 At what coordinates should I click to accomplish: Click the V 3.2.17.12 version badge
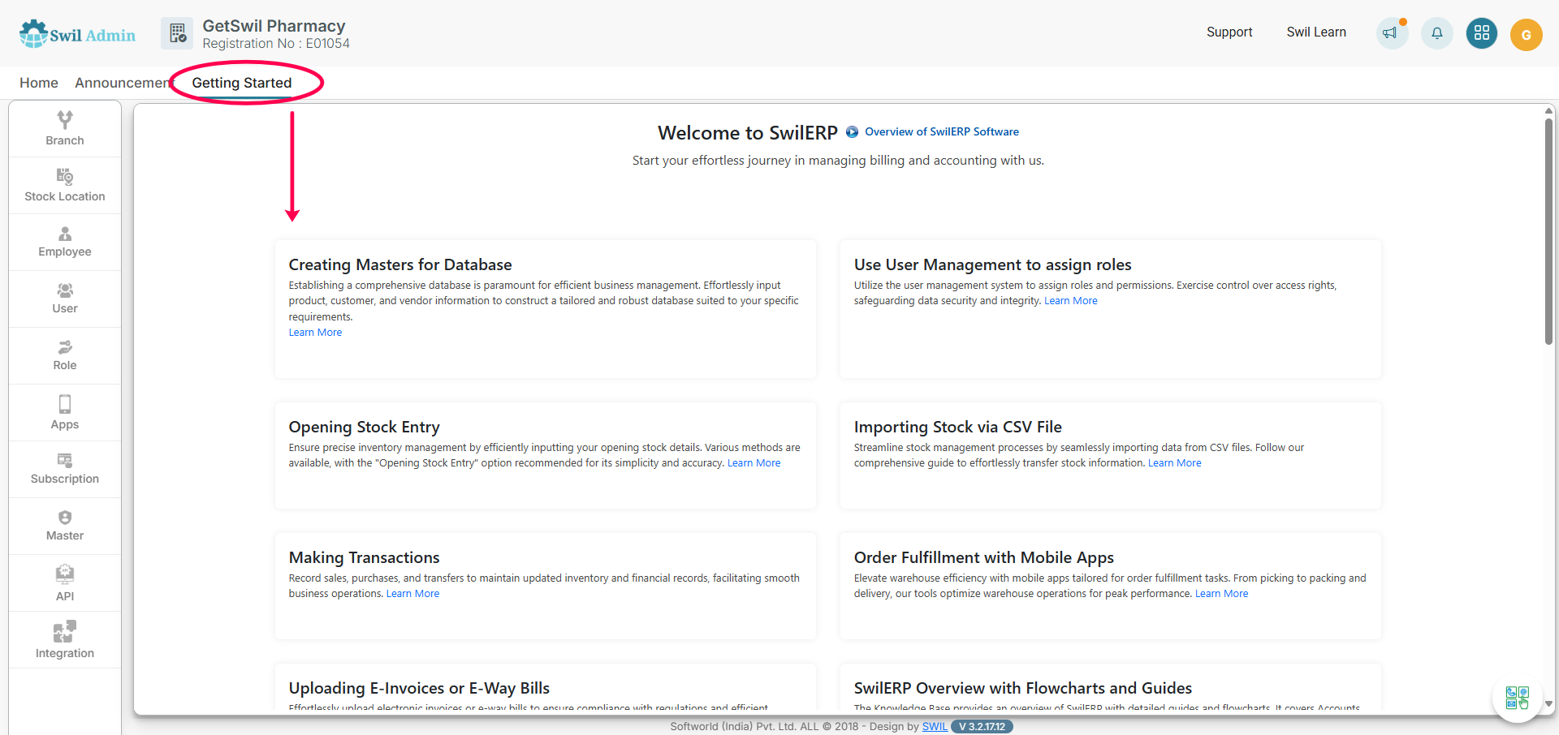click(x=982, y=726)
